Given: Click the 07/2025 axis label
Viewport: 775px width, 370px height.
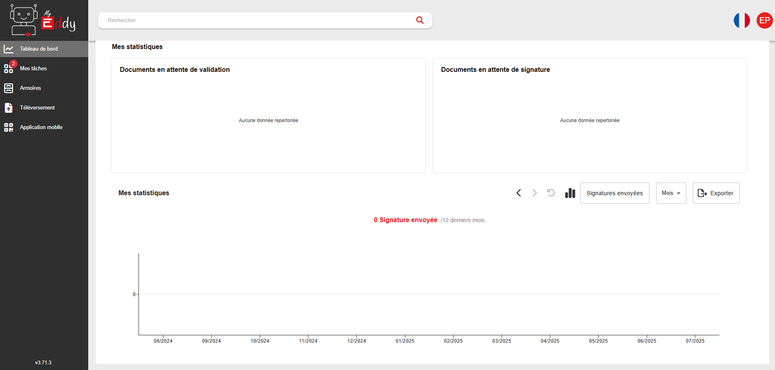Looking at the screenshot, I should click(695, 341).
